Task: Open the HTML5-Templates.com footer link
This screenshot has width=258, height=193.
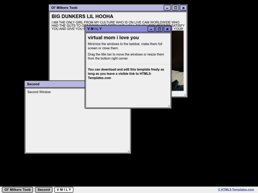Action: click(x=236, y=190)
